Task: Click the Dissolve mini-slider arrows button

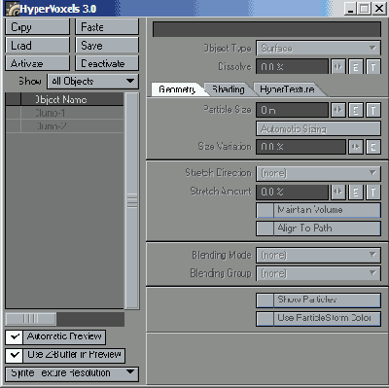Action: click(338, 66)
